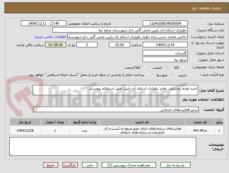The width and height of the screenshot is (229, 173).
Task: Click the نام خدمت column header
Action: [142, 122]
